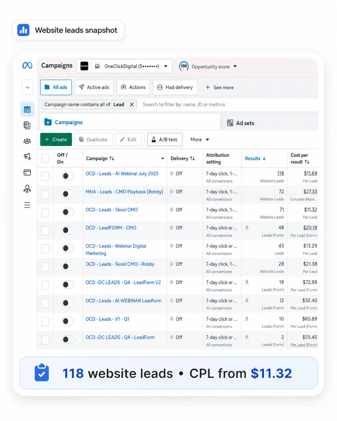The width and height of the screenshot is (337, 421).
Task: Sort by the Delivery column arrows
Action: [192, 158]
